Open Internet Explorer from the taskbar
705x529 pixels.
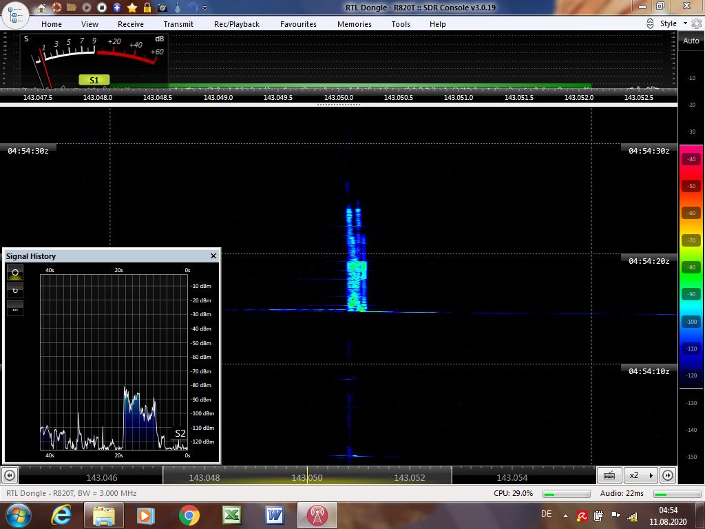coord(61,515)
